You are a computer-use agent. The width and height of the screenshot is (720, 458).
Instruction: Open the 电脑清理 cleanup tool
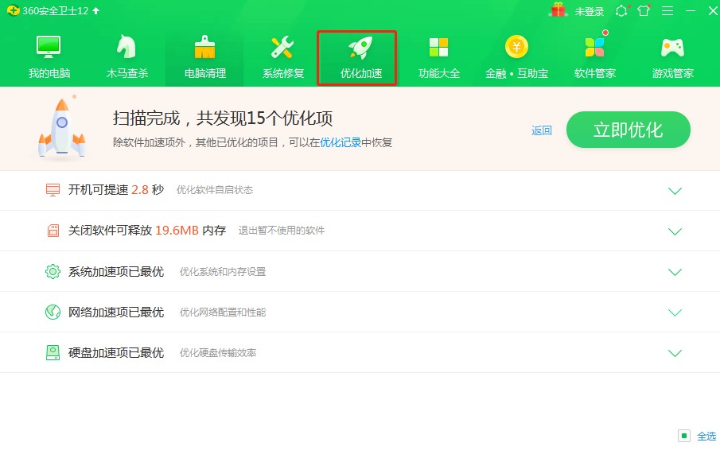click(203, 56)
